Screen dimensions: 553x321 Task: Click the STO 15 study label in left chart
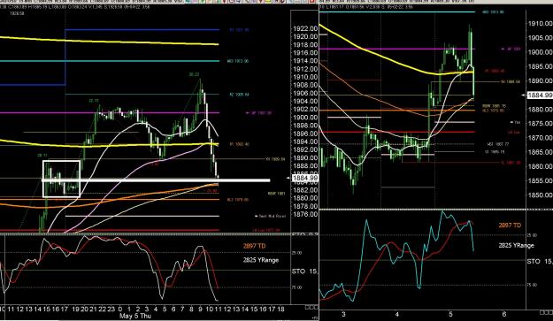click(304, 271)
